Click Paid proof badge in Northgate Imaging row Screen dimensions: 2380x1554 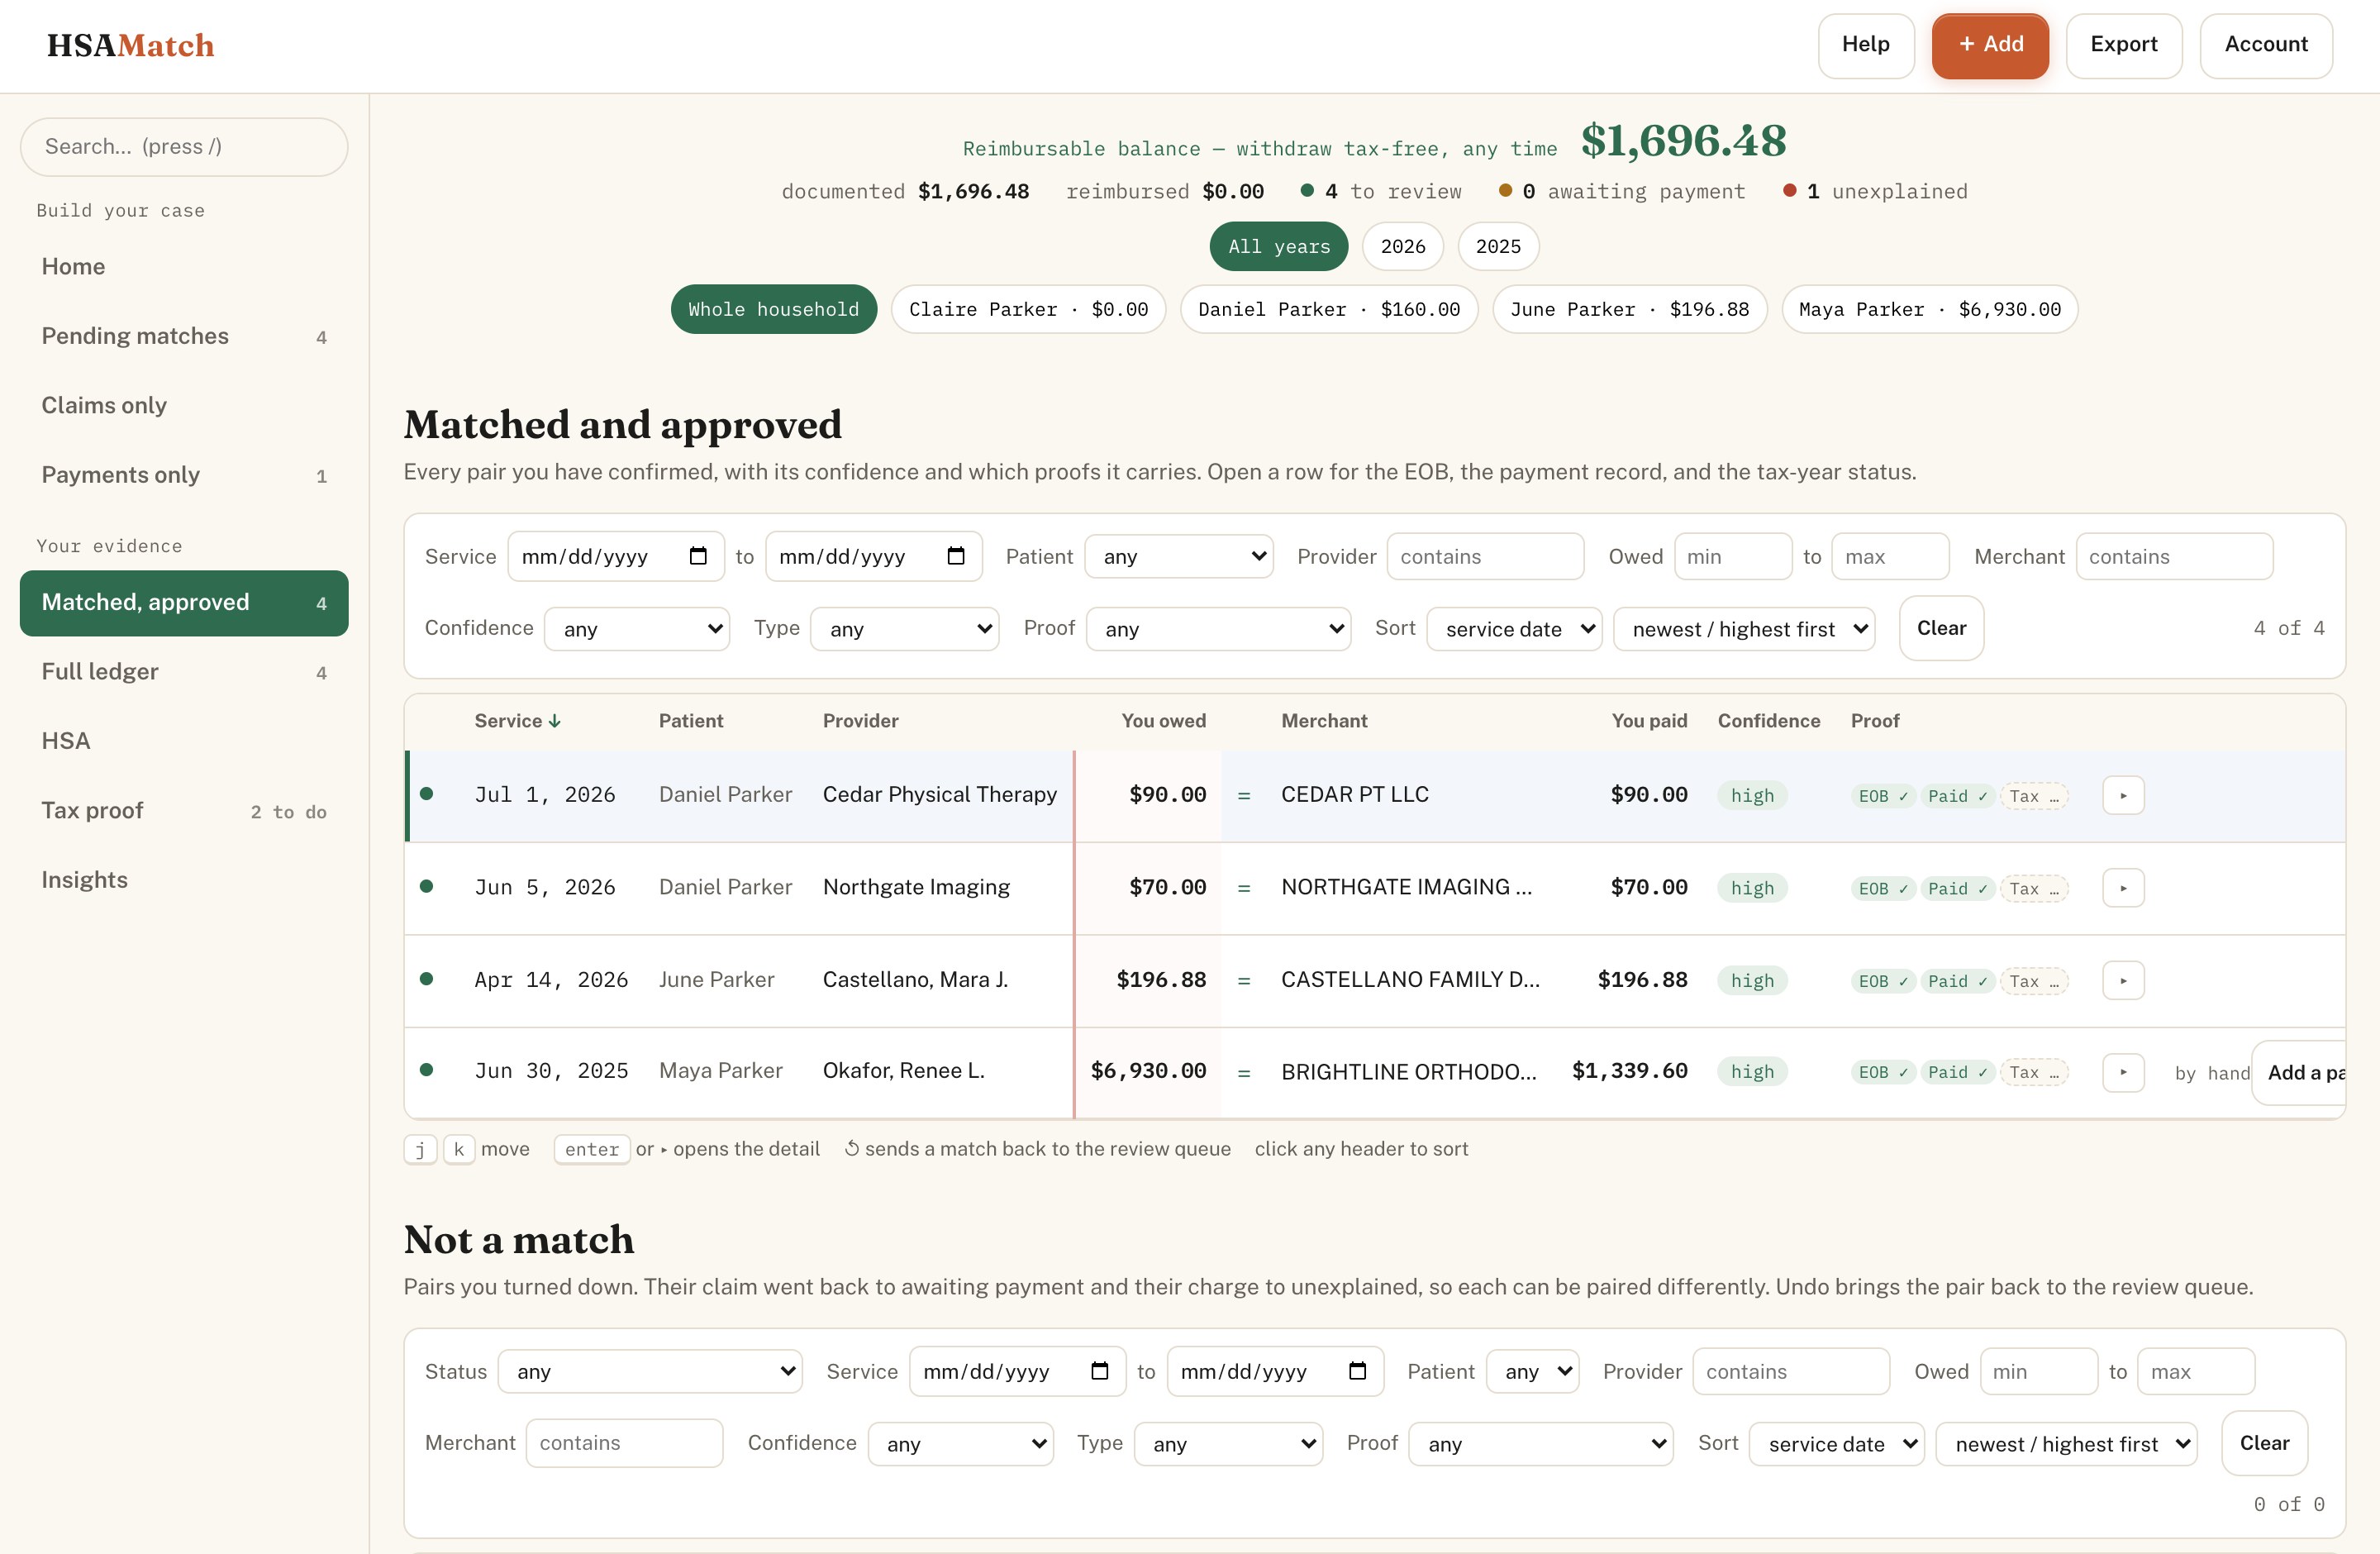coord(1957,888)
